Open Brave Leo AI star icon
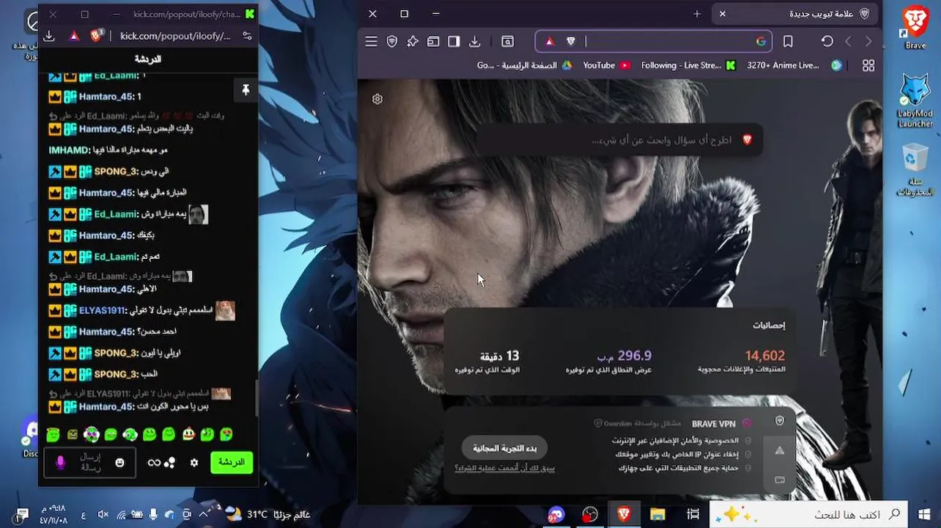 pos(413,42)
